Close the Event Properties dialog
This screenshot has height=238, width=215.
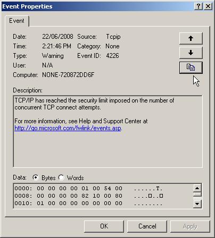point(208,6)
